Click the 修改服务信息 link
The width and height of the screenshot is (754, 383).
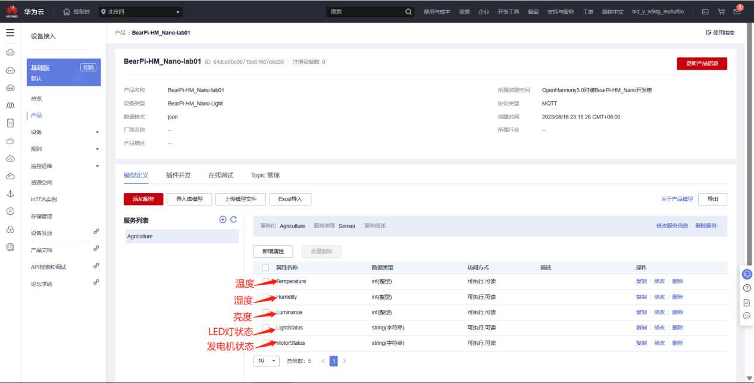(x=672, y=226)
